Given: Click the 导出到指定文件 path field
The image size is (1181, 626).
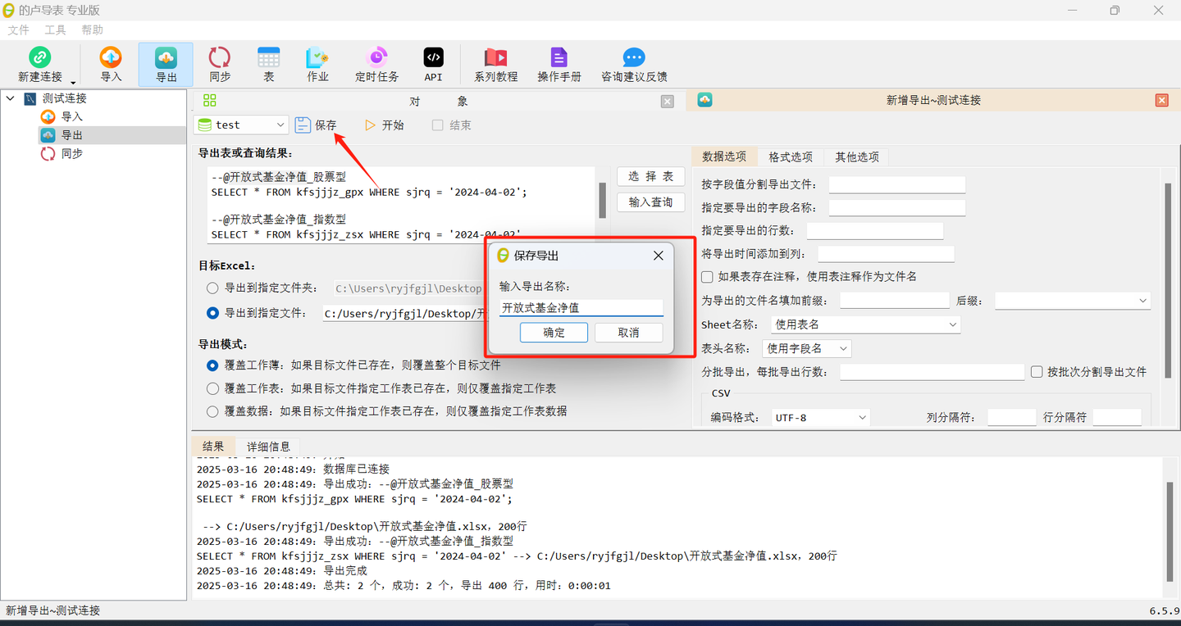Looking at the screenshot, I should pyautogui.click(x=406, y=313).
